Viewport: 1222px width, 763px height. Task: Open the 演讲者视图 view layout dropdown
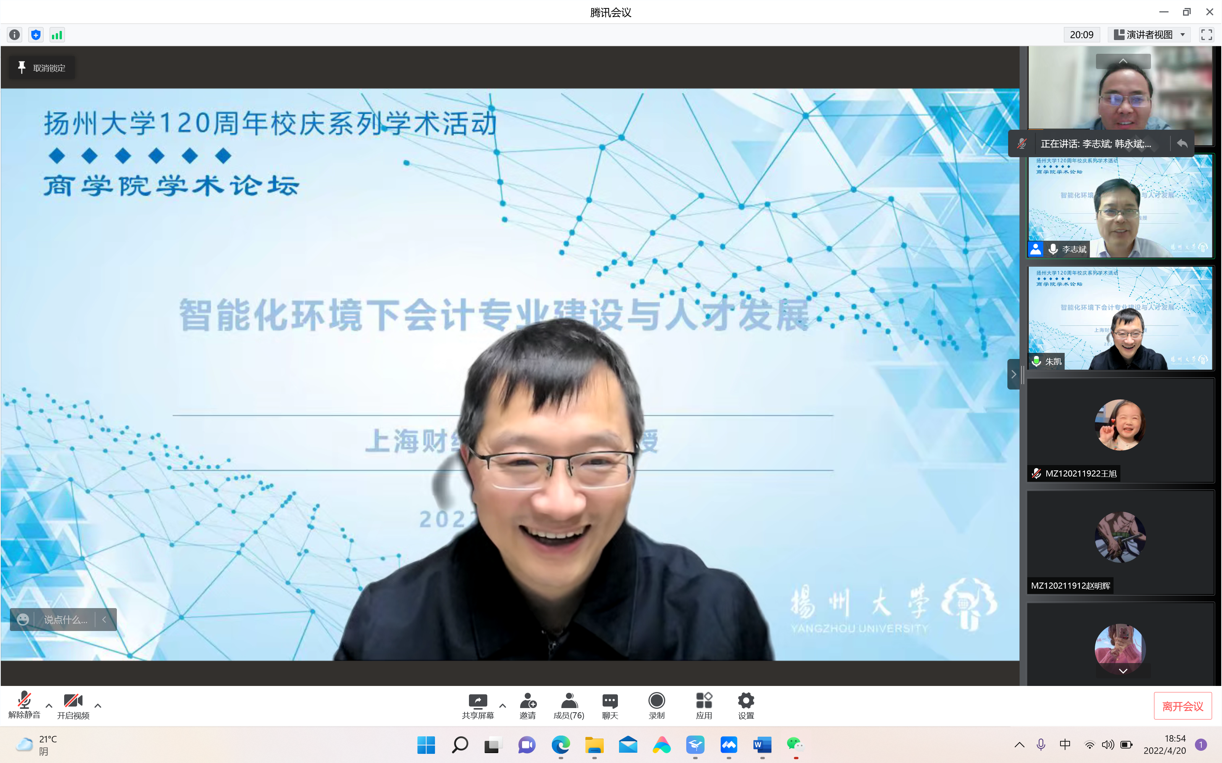click(x=1149, y=35)
